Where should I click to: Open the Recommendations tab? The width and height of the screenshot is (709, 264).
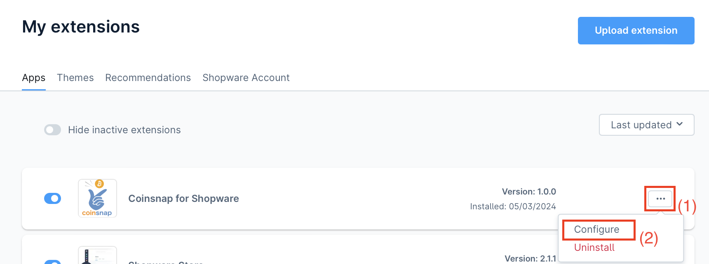click(x=148, y=78)
